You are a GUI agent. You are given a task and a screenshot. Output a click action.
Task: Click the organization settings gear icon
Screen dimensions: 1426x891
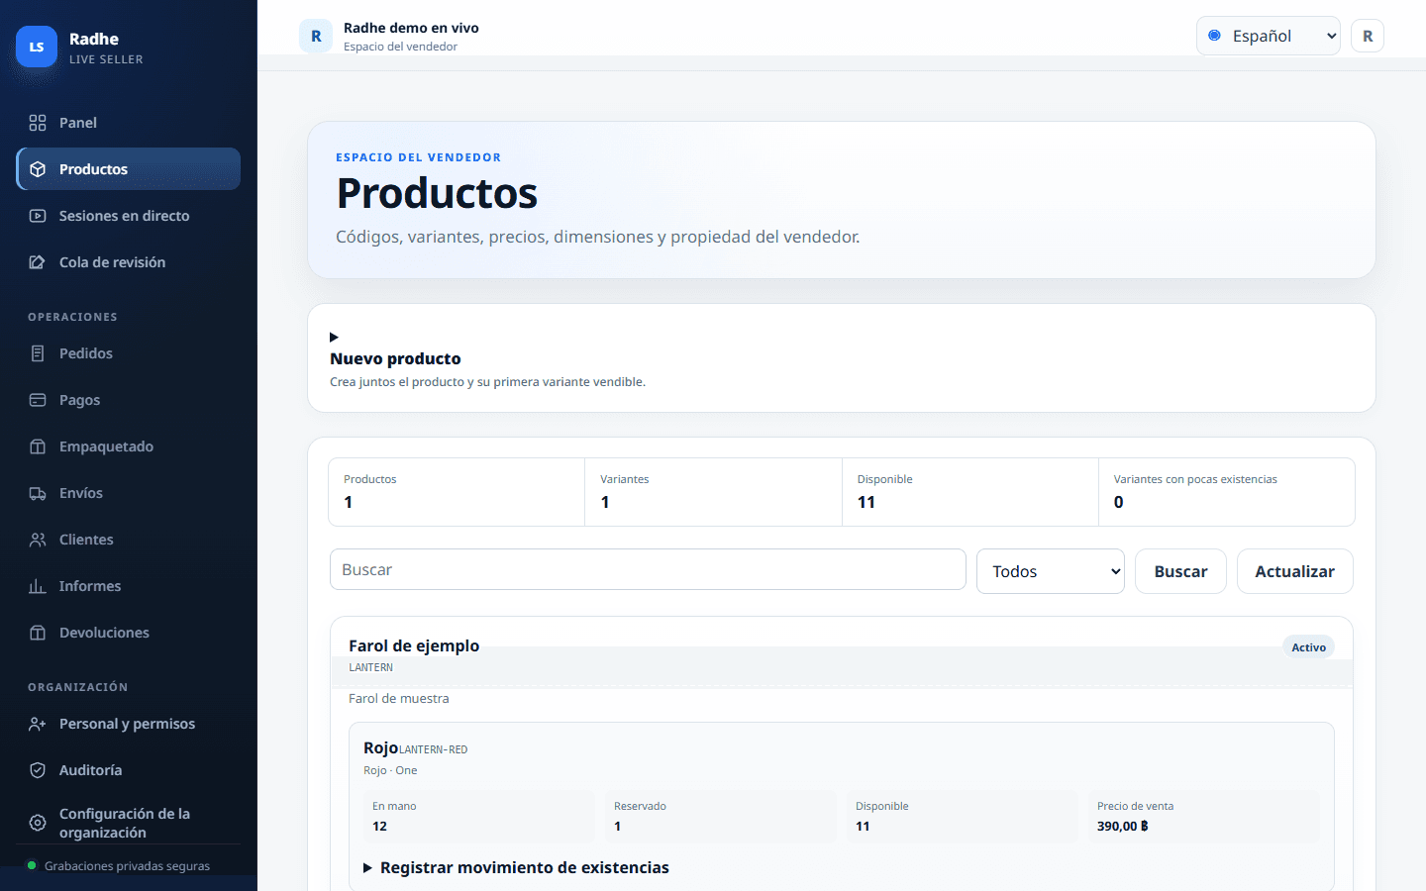pos(38,823)
